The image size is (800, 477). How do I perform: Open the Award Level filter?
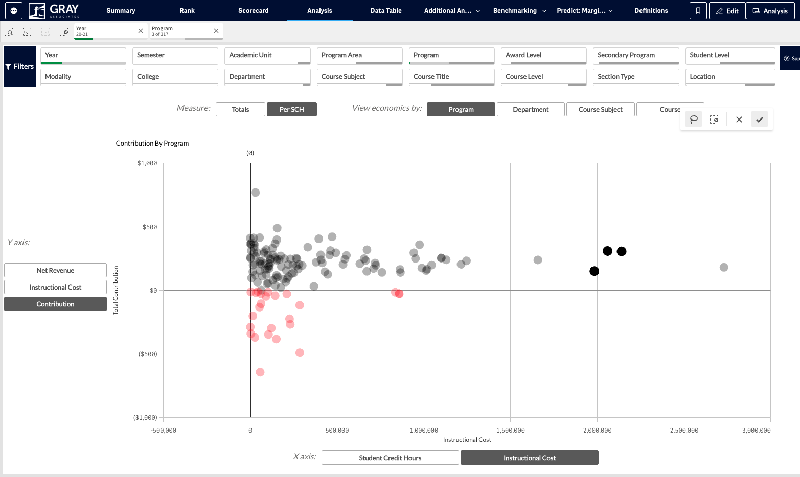click(x=543, y=56)
